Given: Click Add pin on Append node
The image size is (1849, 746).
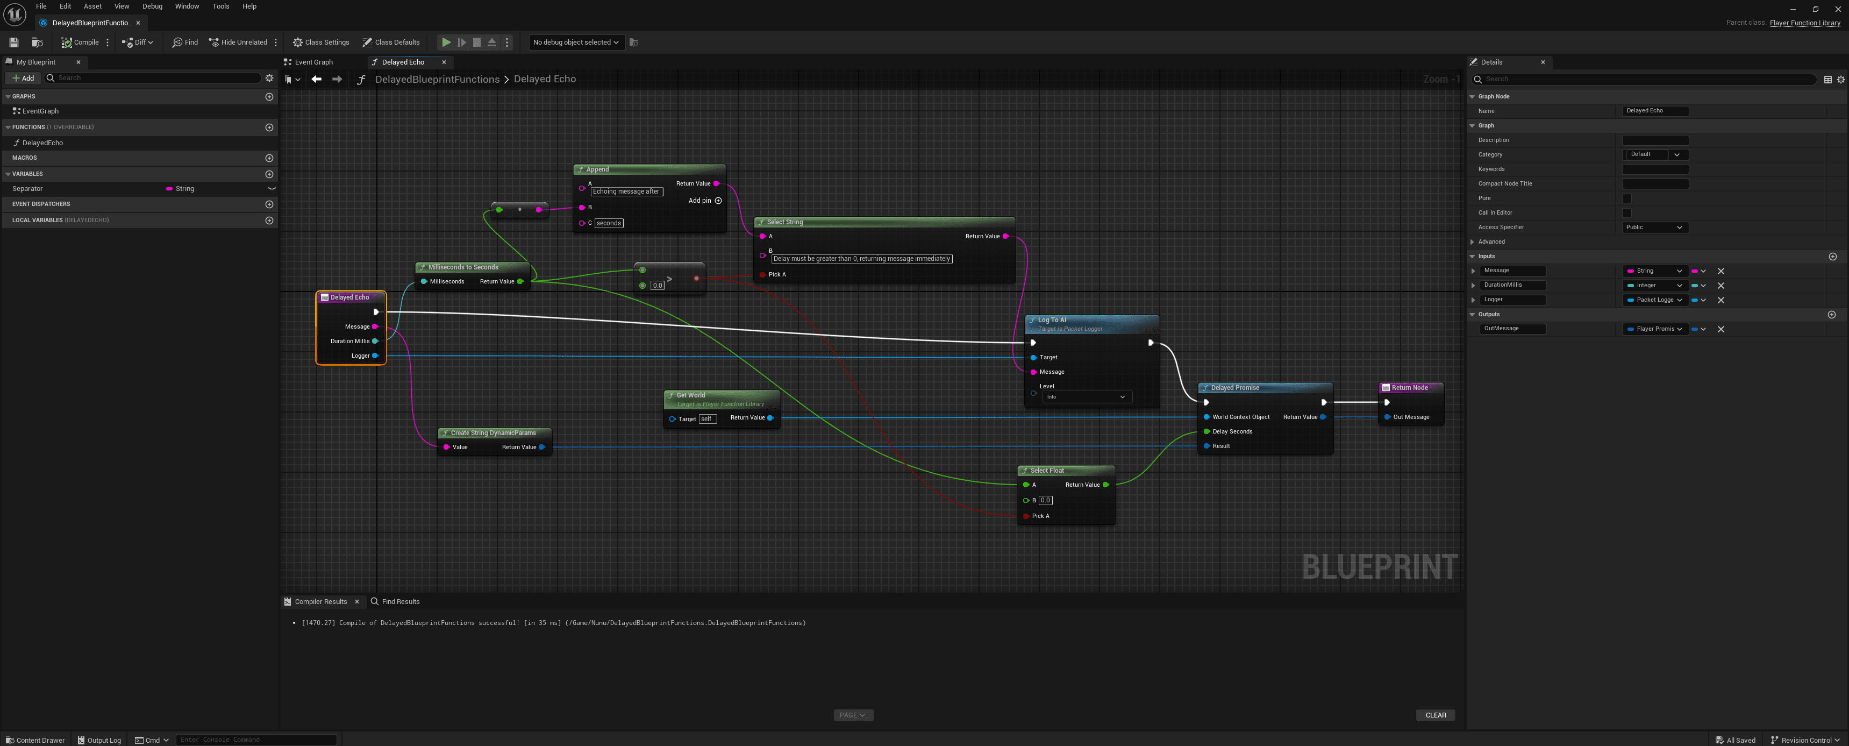Looking at the screenshot, I should point(705,201).
